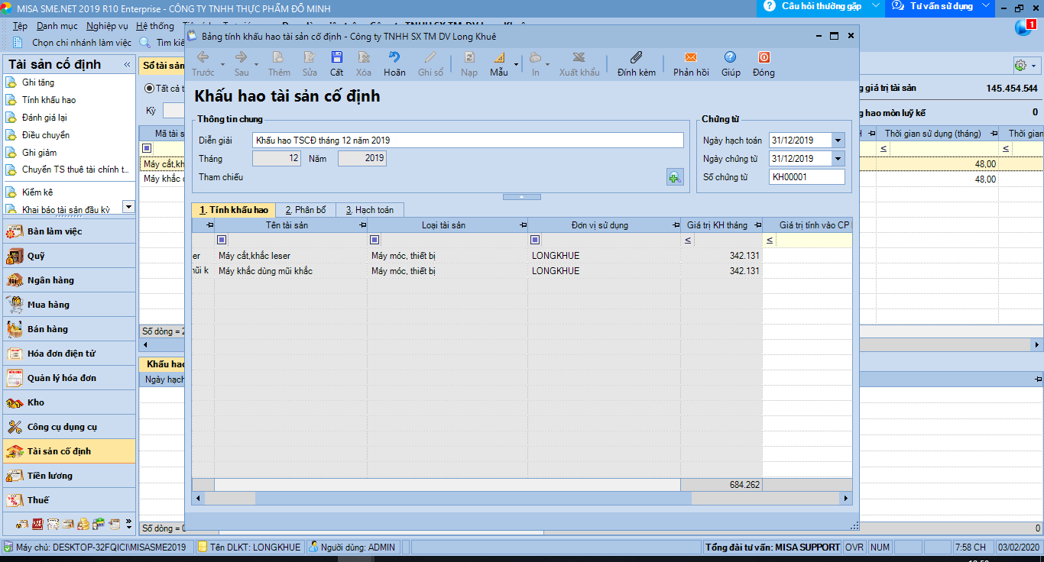The height and width of the screenshot is (562, 1044).
Task: Open help with the Giúp icon
Action: click(731, 57)
